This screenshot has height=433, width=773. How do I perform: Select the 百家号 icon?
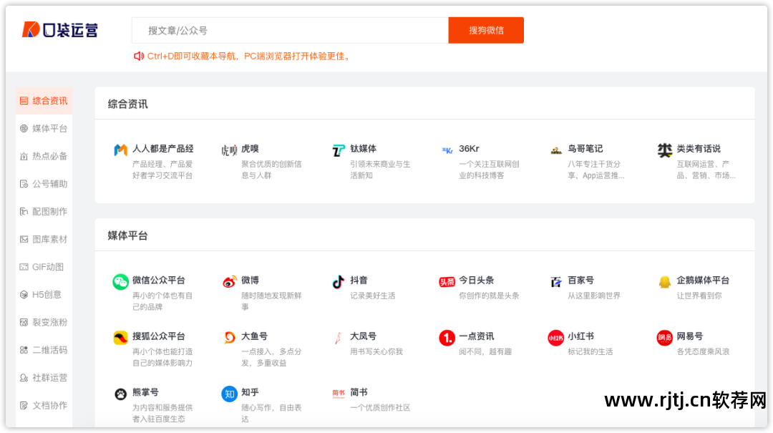[557, 281]
